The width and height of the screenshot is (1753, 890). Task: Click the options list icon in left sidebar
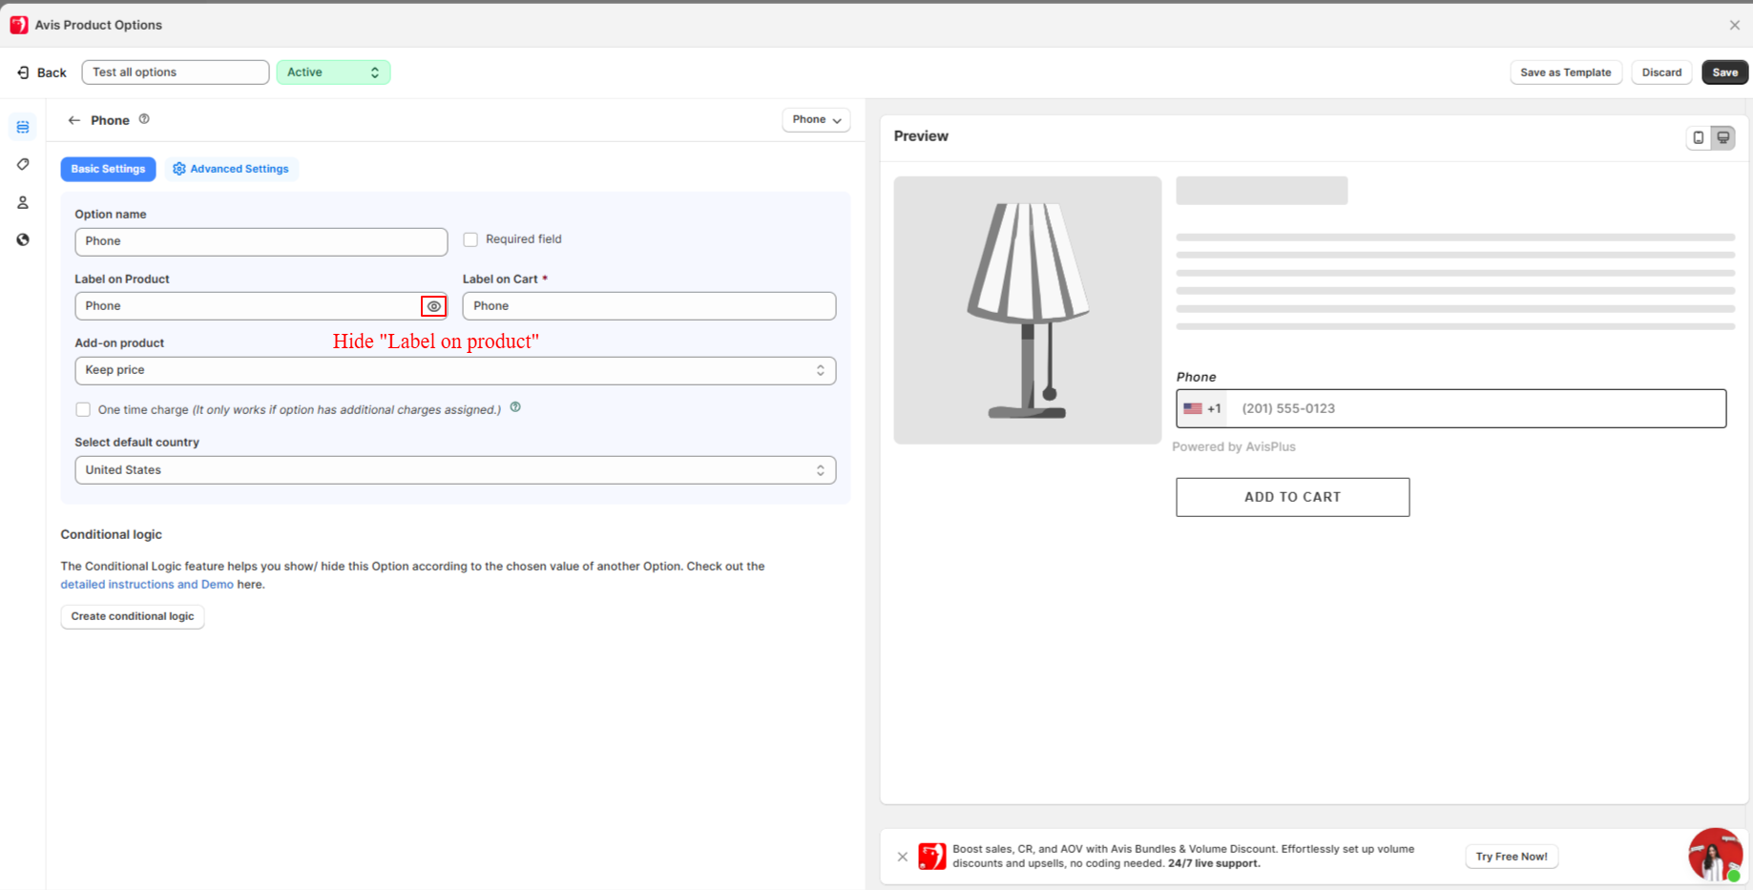click(23, 127)
